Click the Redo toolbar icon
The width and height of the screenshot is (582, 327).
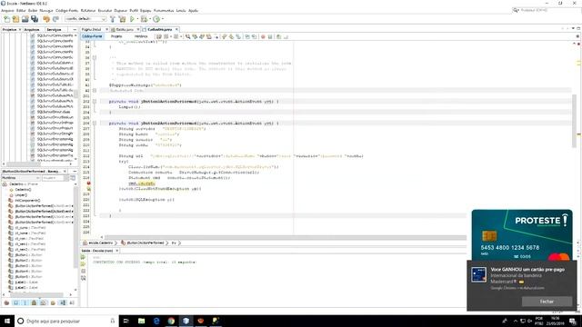pyautogui.click(x=55, y=19)
